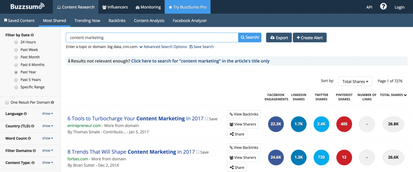Open the Total Shares sort dropdown
Viewport: 413px width, 172px height.
tap(355, 82)
